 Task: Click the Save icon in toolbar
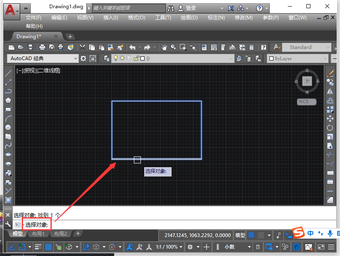coord(30,47)
